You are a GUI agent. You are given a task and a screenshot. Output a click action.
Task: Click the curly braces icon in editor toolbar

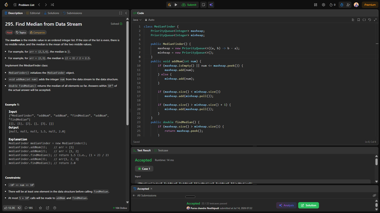coord(364,20)
